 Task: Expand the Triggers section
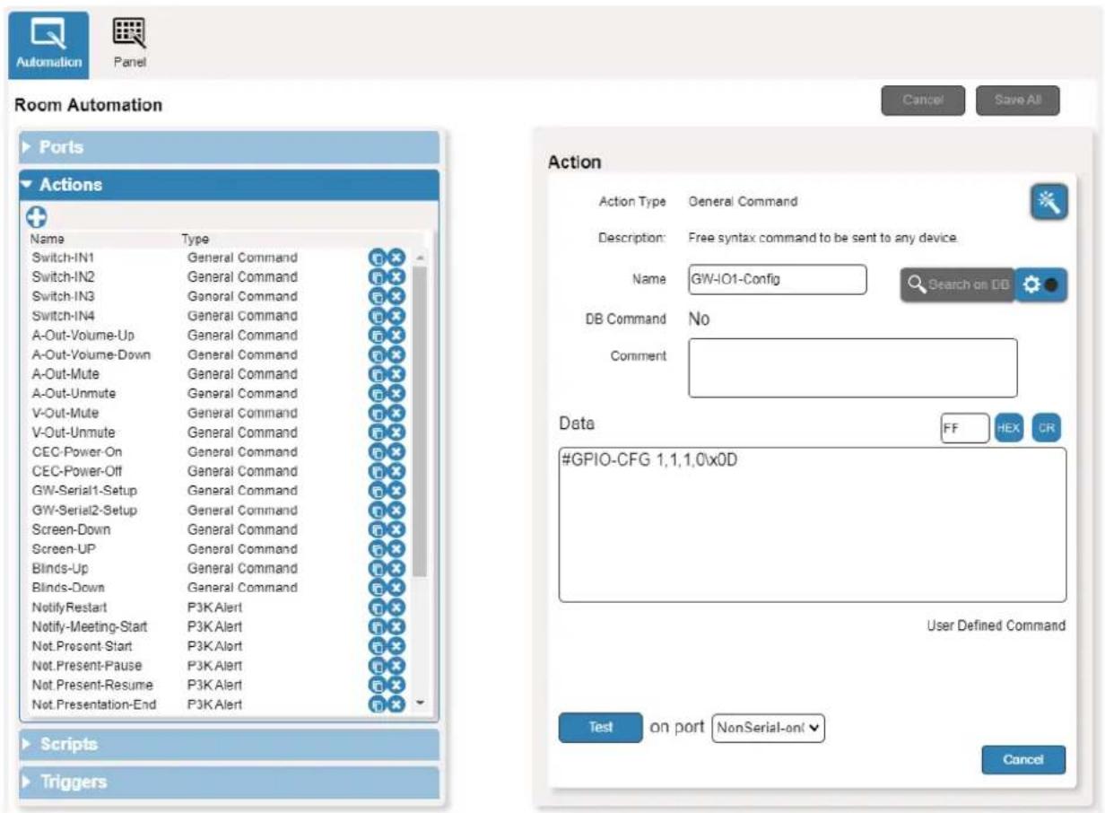(230, 782)
